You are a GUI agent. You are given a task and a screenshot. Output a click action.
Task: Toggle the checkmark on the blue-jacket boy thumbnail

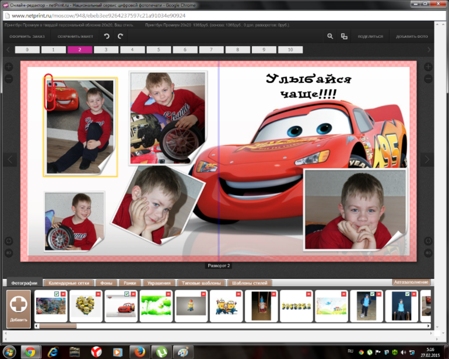pos(371,294)
